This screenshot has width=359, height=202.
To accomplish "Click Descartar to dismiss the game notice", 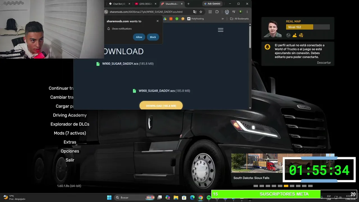I will 324,63.
